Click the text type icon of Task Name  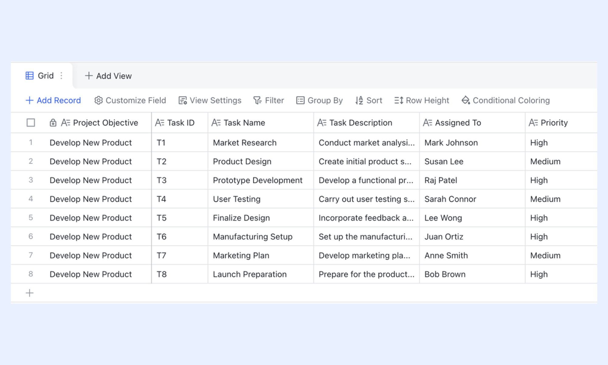[216, 123]
